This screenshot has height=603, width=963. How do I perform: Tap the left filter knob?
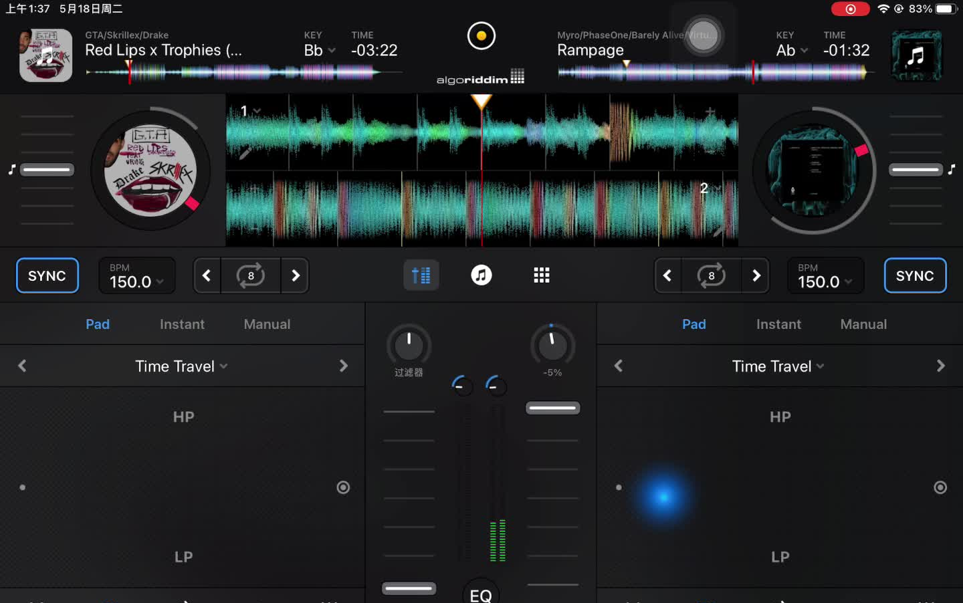pos(409,345)
